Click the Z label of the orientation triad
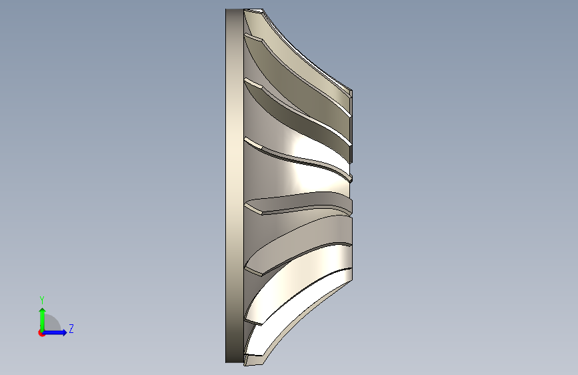The height and width of the screenshot is (375, 578). [71, 328]
